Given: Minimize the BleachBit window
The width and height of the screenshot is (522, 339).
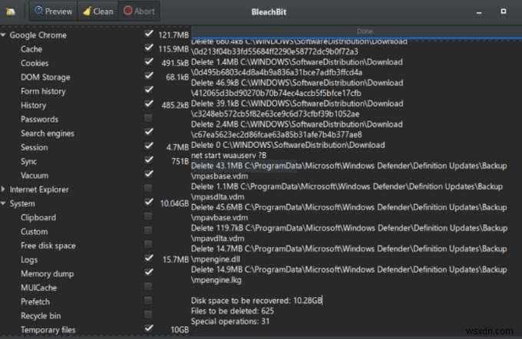Looking at the screenshot, I should [x=479, y=12].
